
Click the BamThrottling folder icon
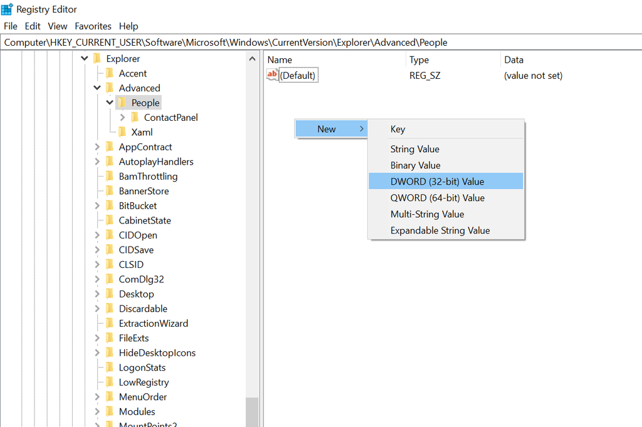pos(110,176)
